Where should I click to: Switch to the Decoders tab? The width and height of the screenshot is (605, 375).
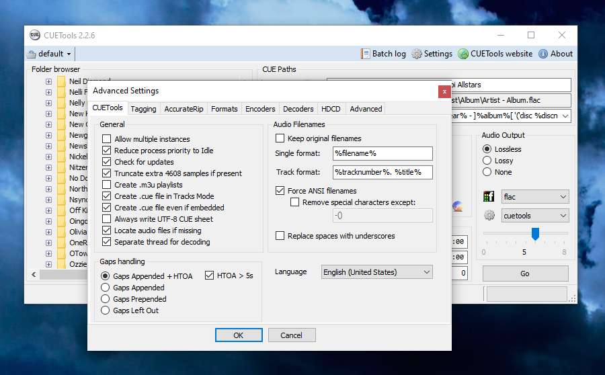298,109
